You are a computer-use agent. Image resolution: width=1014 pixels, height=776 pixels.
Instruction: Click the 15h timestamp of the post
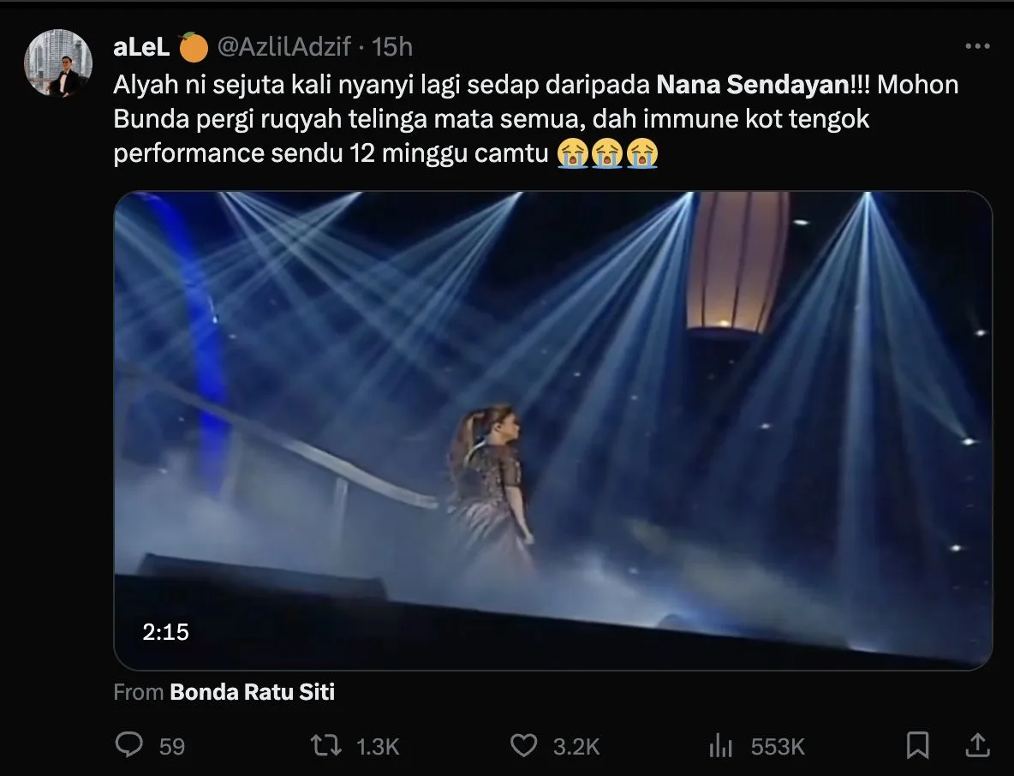pos(392,47)
